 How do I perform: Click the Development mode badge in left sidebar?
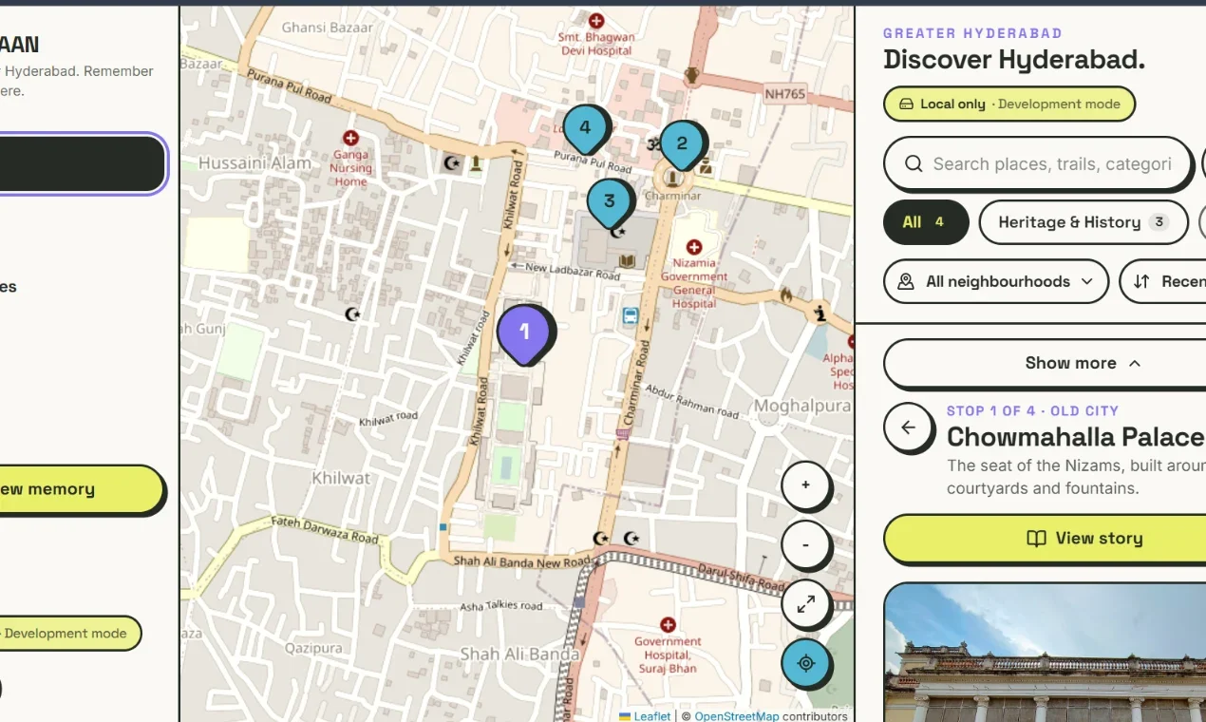point(69,634)
